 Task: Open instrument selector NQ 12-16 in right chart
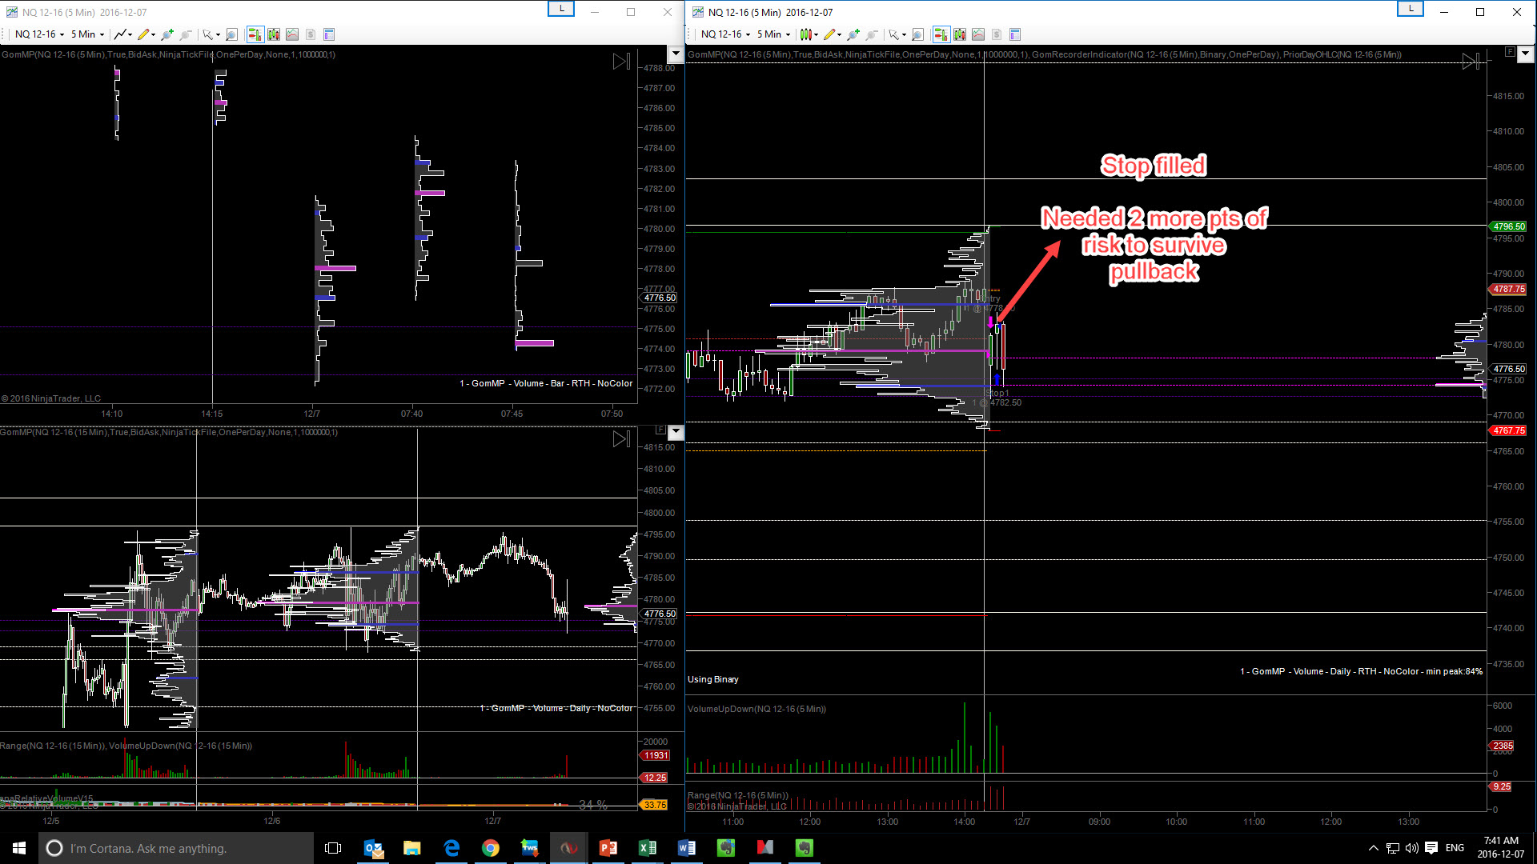click(725, 34)
